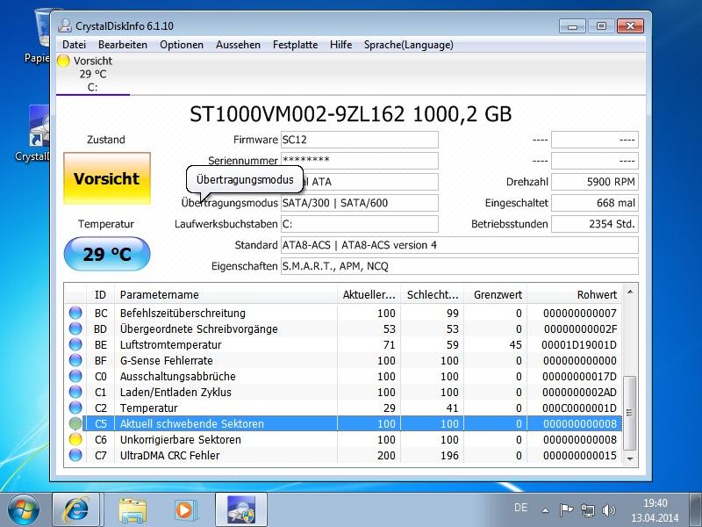Click the Laufwerksbuchstaben field showing C:

click(360, 224)
